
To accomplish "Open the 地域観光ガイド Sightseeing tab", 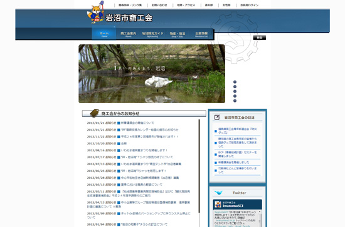I will click(152, 34).
